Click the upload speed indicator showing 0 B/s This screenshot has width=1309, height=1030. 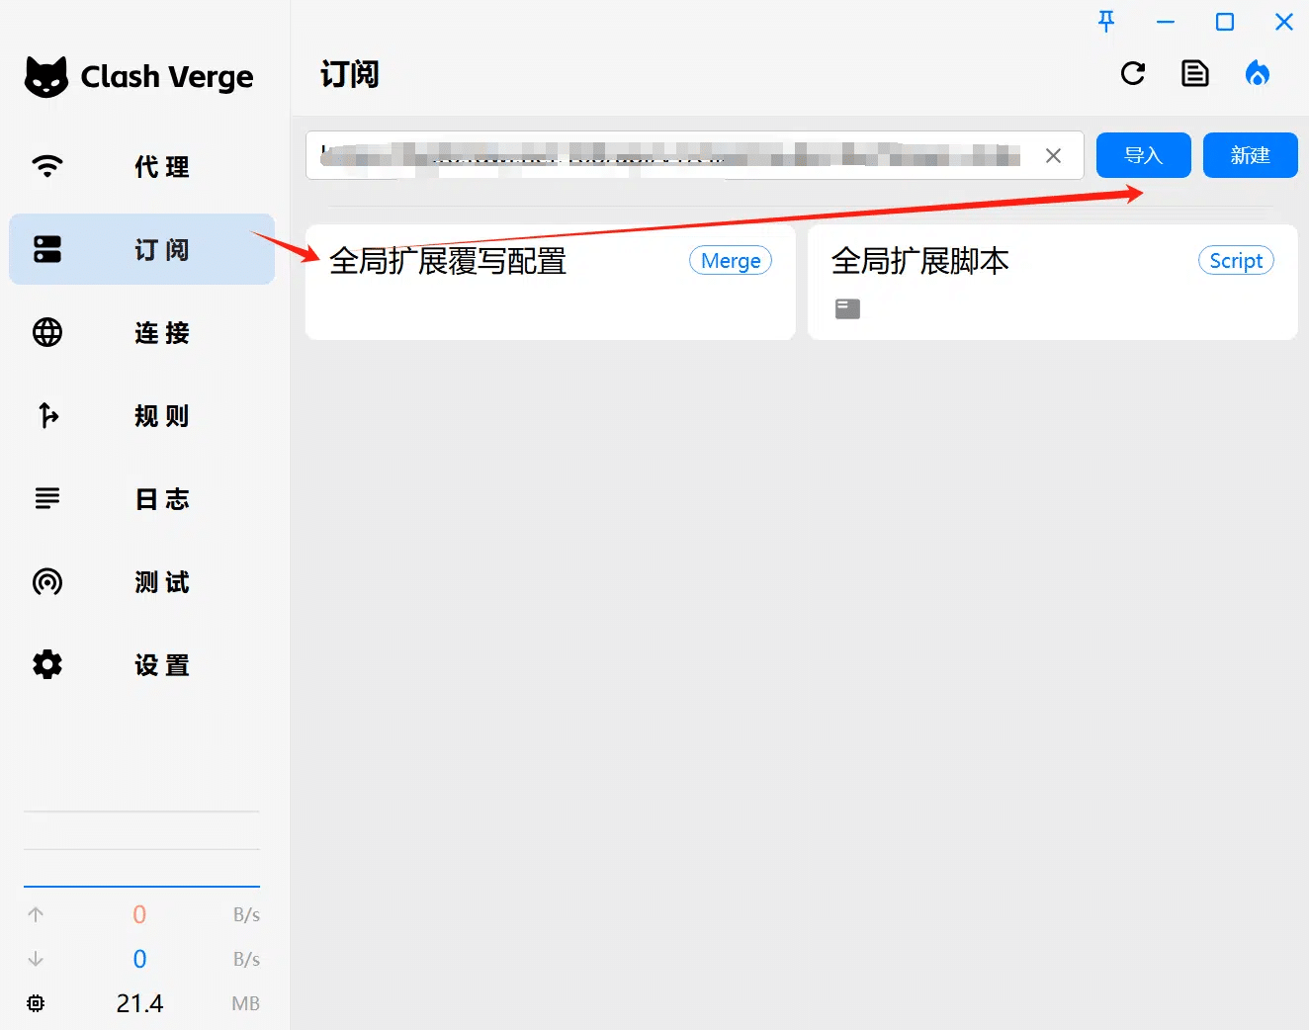(x=139, y=914)
